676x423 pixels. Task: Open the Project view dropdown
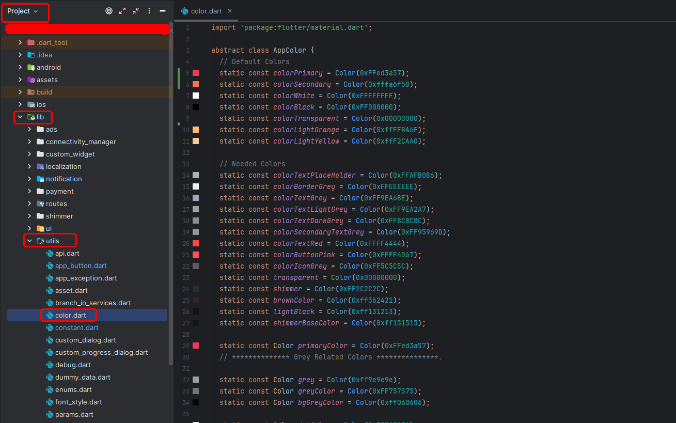23,11
